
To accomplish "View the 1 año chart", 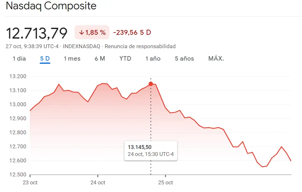I will (153, 58).
